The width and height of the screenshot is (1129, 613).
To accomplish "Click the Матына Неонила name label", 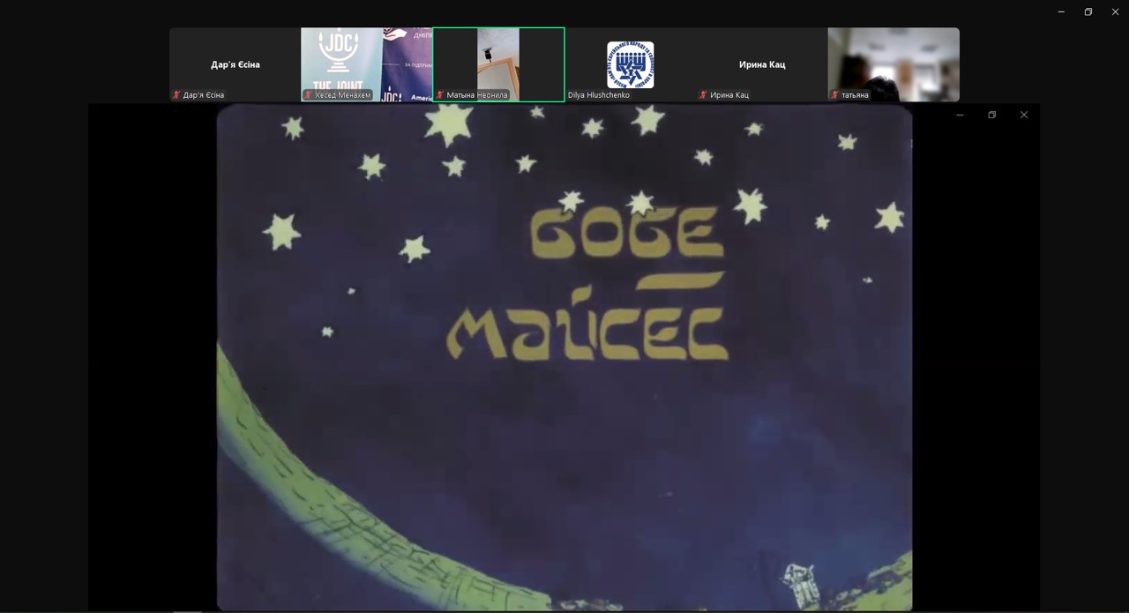I will click(x=477, y=95).
